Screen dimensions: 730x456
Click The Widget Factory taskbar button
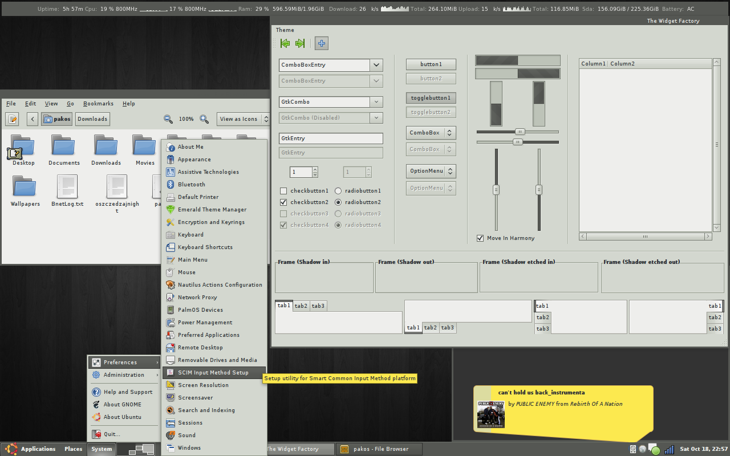click(301, 449)
